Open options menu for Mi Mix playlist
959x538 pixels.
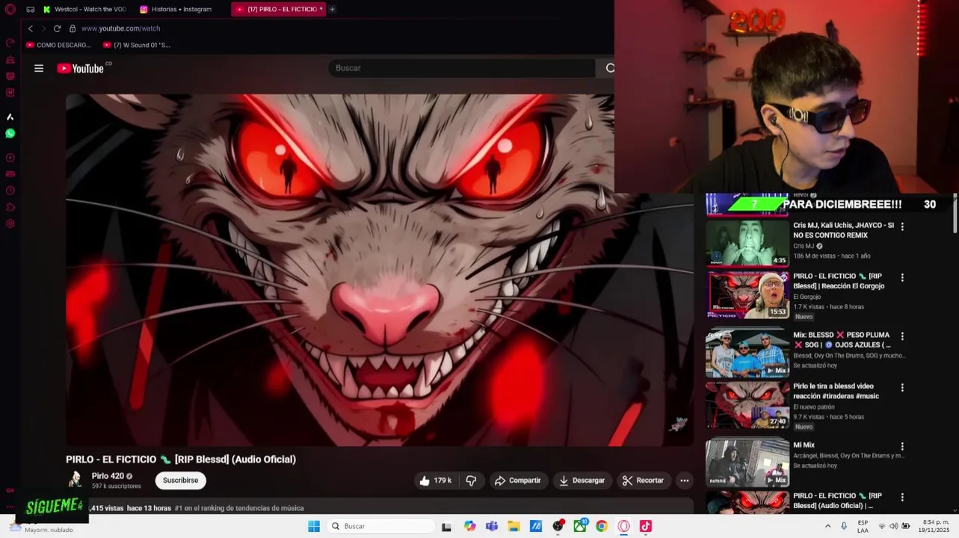pos(902,446)
